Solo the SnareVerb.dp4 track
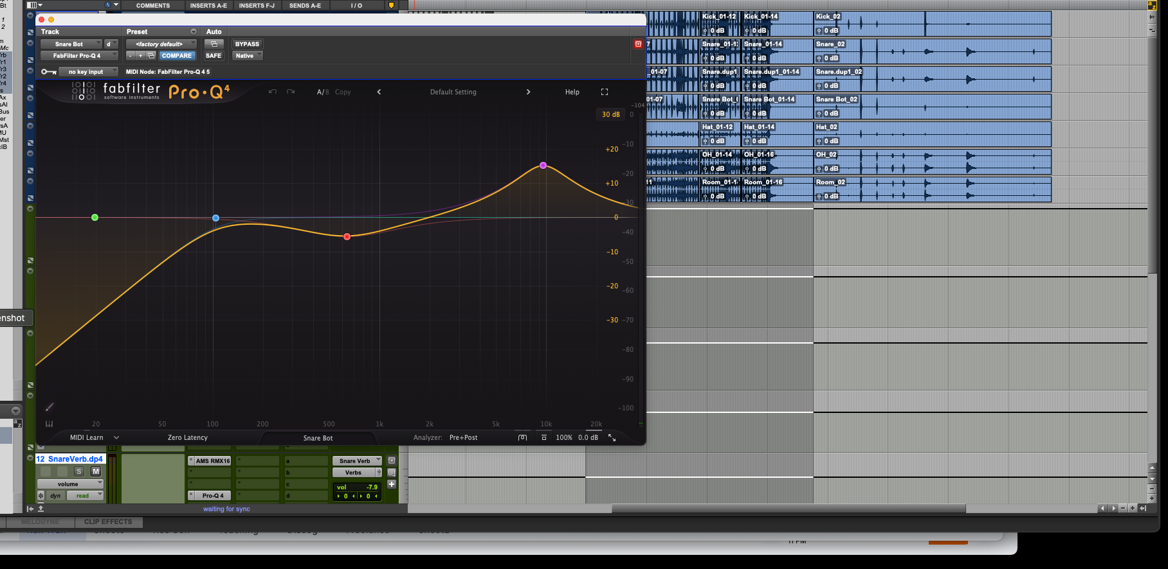This screenshot has height=569, width=1168. pos(79,471)
